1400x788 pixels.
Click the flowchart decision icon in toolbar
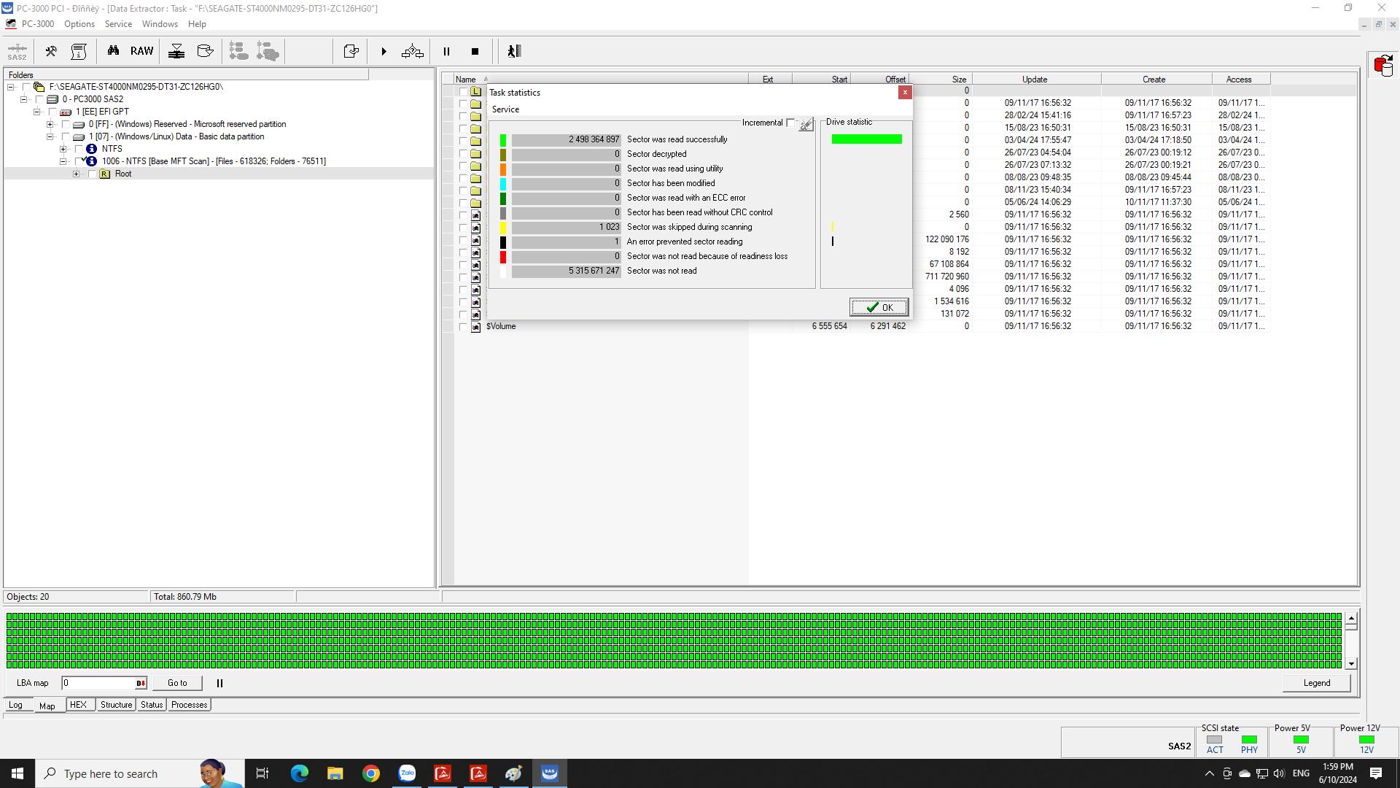click(x=413, y=51)
